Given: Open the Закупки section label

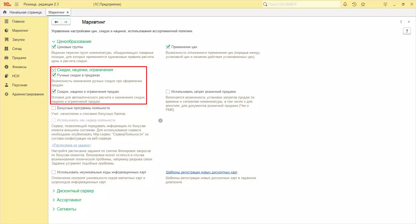Looking at the screenshot, I should pos(18,40).
